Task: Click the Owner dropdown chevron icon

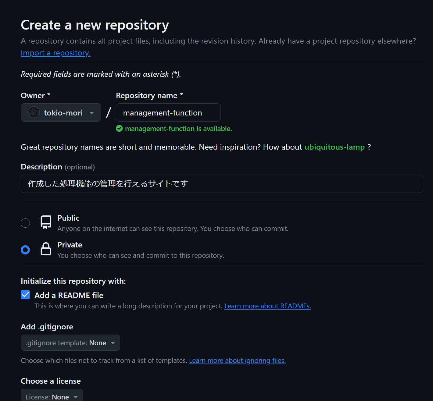Action: 91,113
